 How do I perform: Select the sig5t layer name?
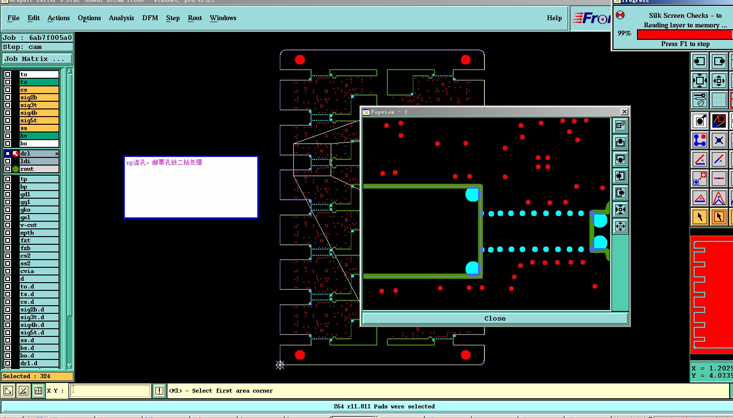click(x=39, y=120)
